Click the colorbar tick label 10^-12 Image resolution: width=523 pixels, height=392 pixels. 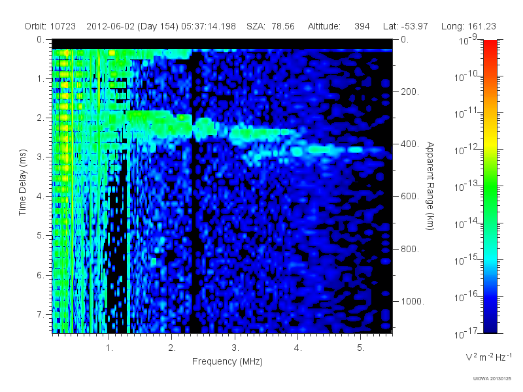click(467, 150)
